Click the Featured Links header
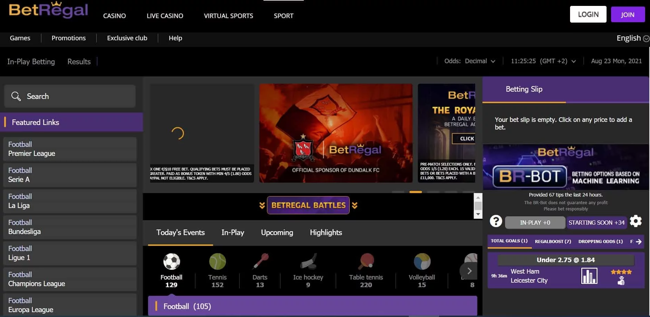 [71, 122]
